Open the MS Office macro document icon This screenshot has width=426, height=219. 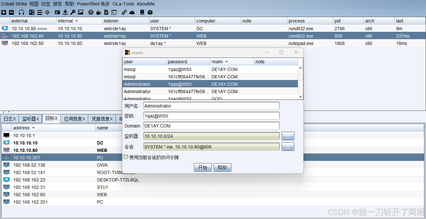coord(106,12)
